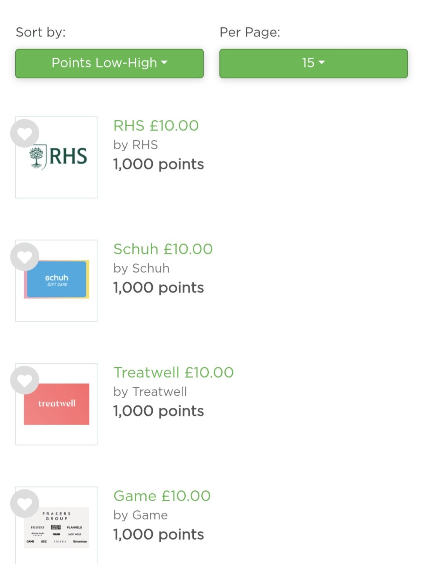Open the RHS £10.00 reward link
Screen dimensions: 423x564
[x=156, y=126]
